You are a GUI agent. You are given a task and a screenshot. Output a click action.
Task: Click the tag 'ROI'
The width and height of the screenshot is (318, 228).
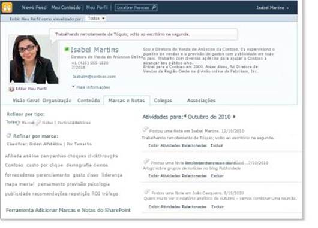point(96,194)
